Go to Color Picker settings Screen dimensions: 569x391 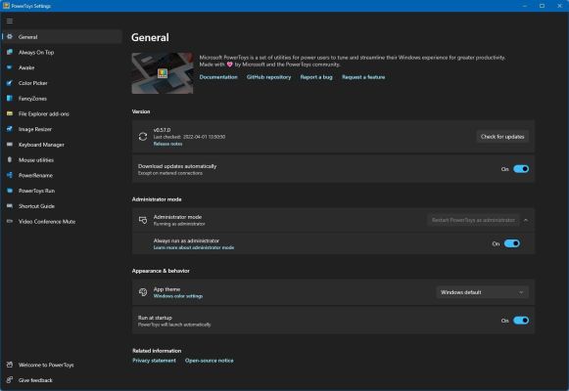click(x=62, y=83)
